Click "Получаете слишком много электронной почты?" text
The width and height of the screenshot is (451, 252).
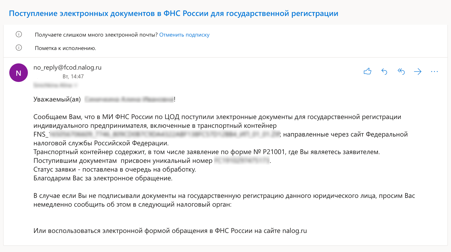[96, 35]
